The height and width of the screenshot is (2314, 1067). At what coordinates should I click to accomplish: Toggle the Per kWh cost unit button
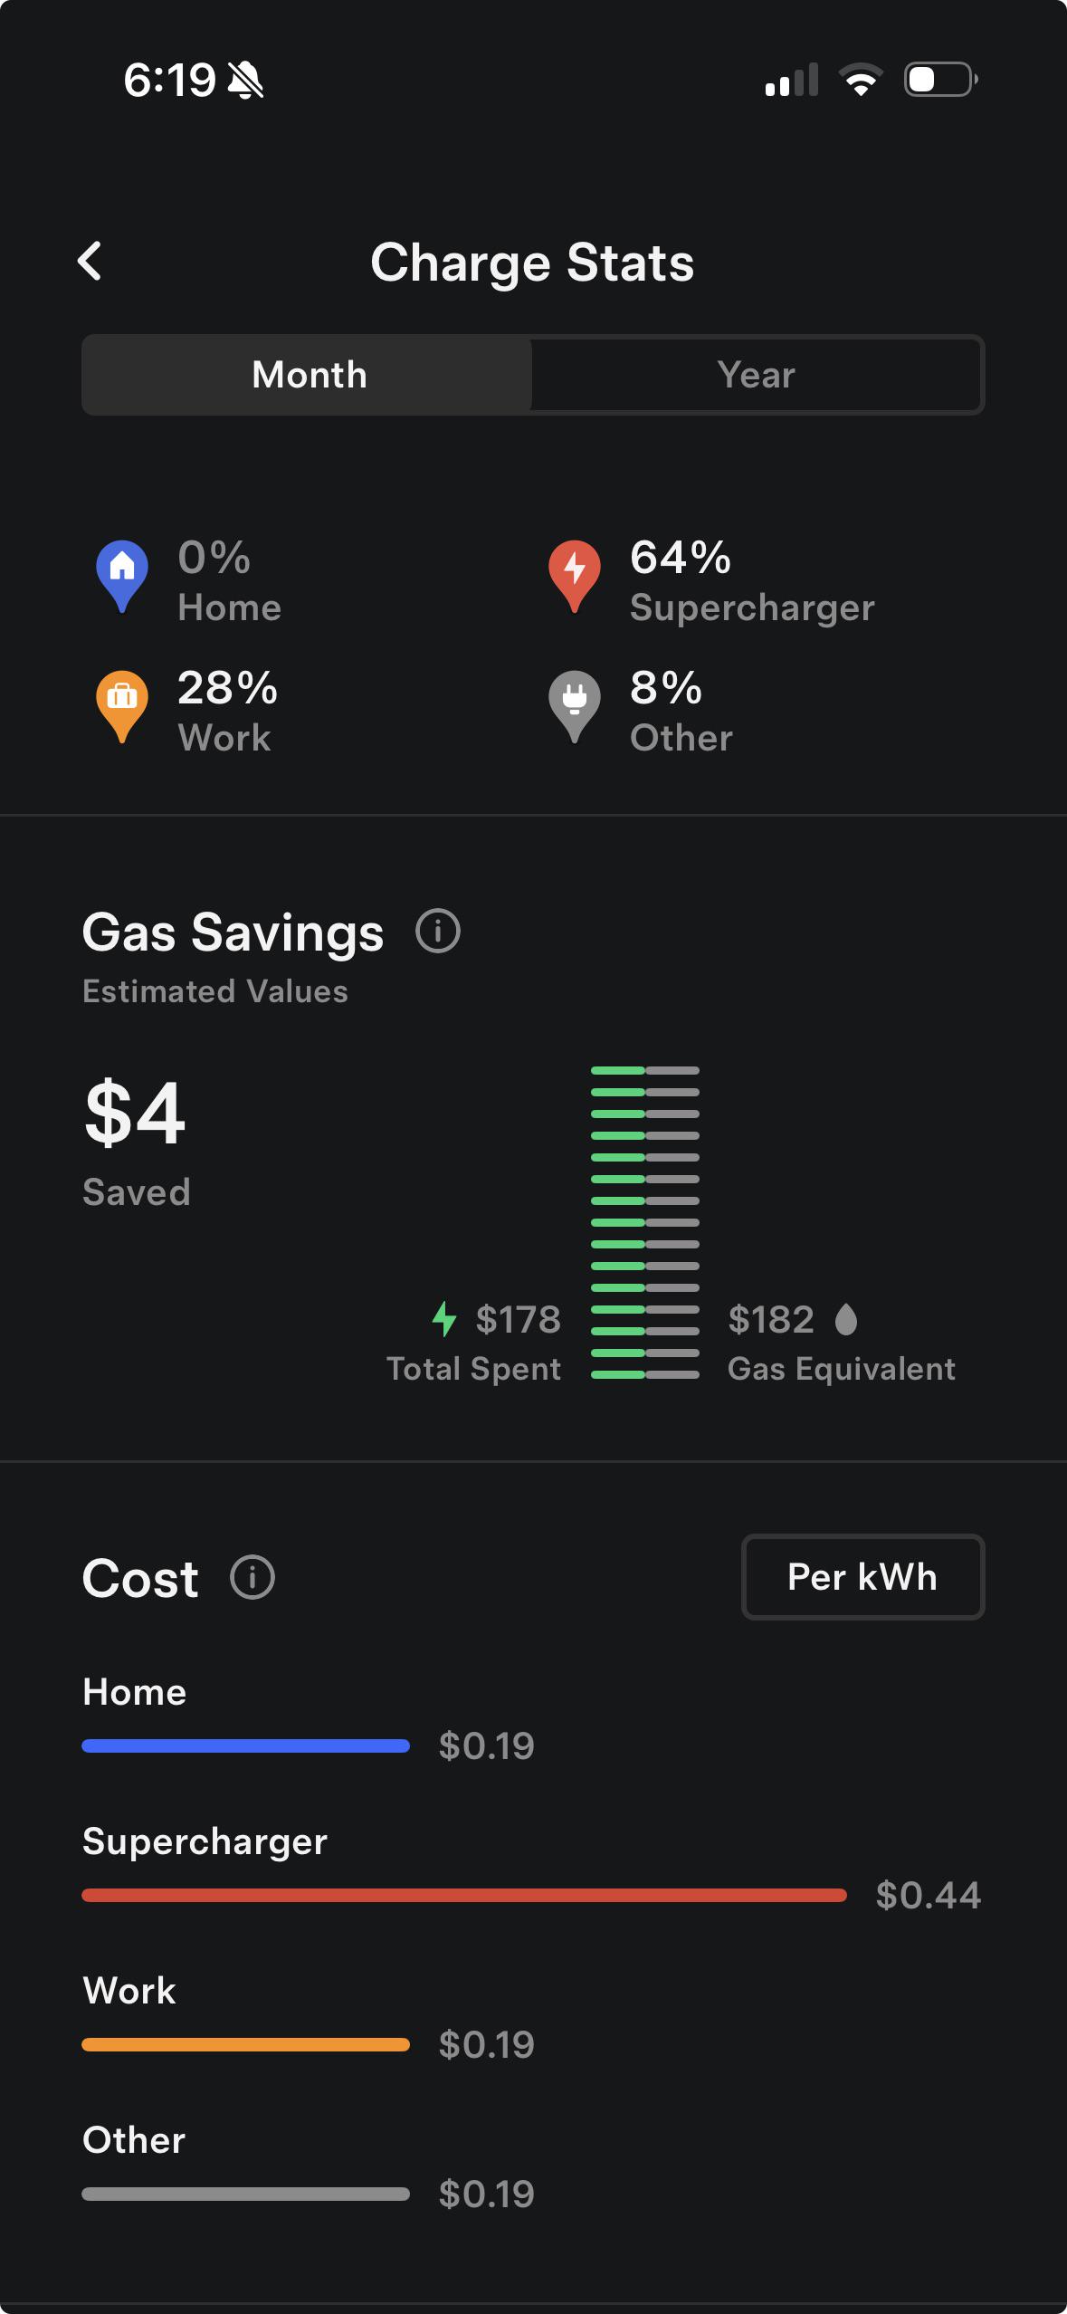pyautogui.click(x=862, y=1577)
